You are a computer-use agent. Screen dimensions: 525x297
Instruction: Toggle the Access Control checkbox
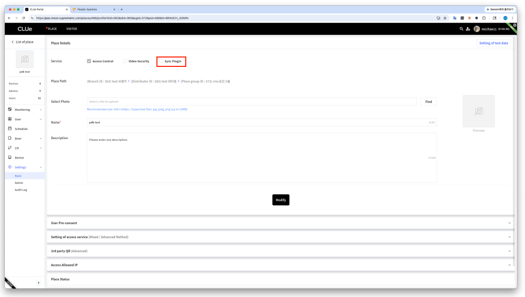[89, 62]
